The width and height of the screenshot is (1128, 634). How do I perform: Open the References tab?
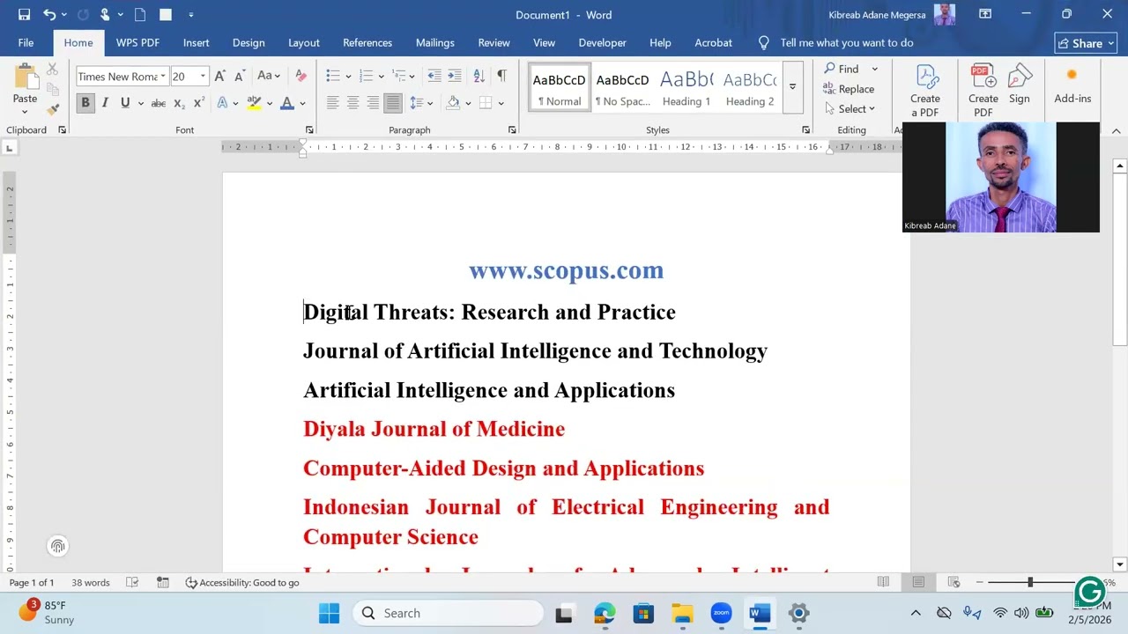coord(367,42)
